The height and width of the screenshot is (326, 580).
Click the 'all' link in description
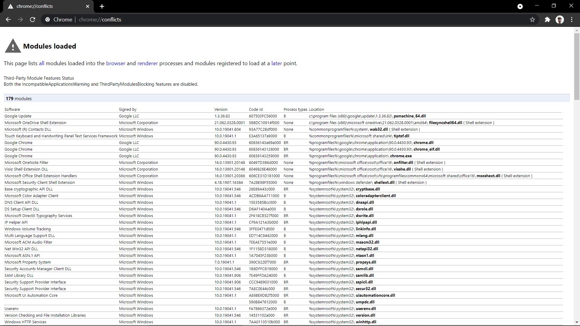[x=41, y=63]
